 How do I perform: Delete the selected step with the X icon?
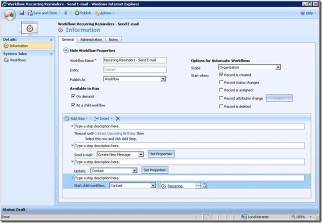[118, 118]
